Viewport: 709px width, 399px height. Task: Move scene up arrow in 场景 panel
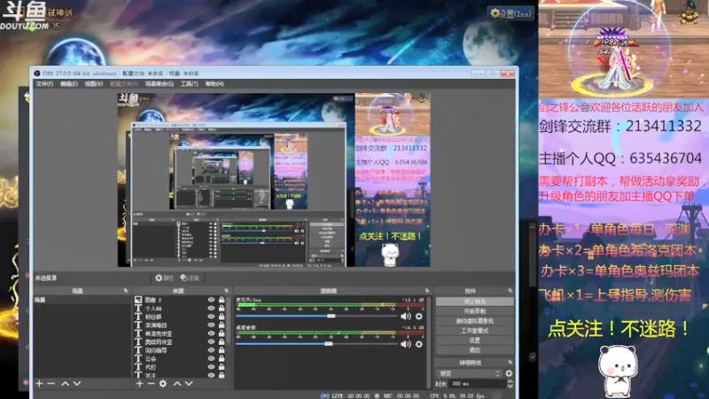(x=65, y=384)
